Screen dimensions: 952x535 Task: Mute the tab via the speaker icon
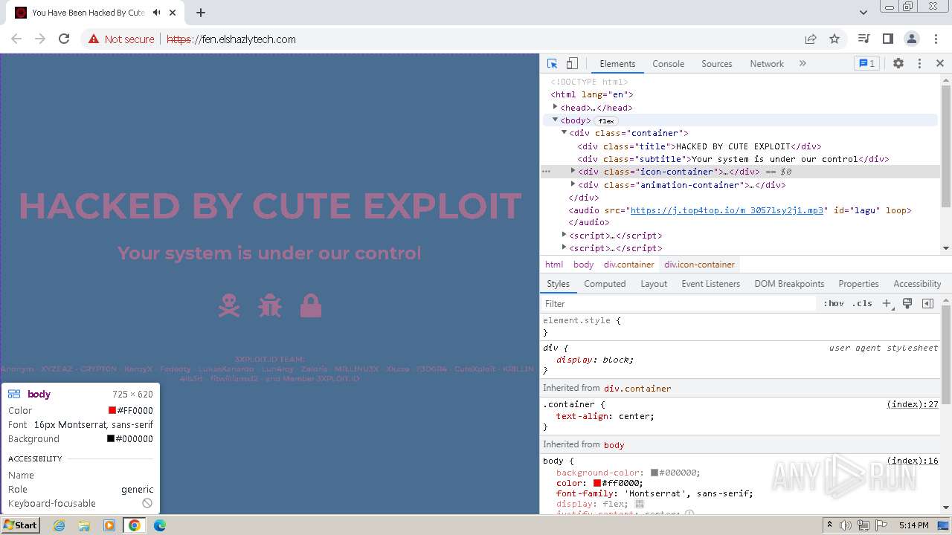coord(157,13)
